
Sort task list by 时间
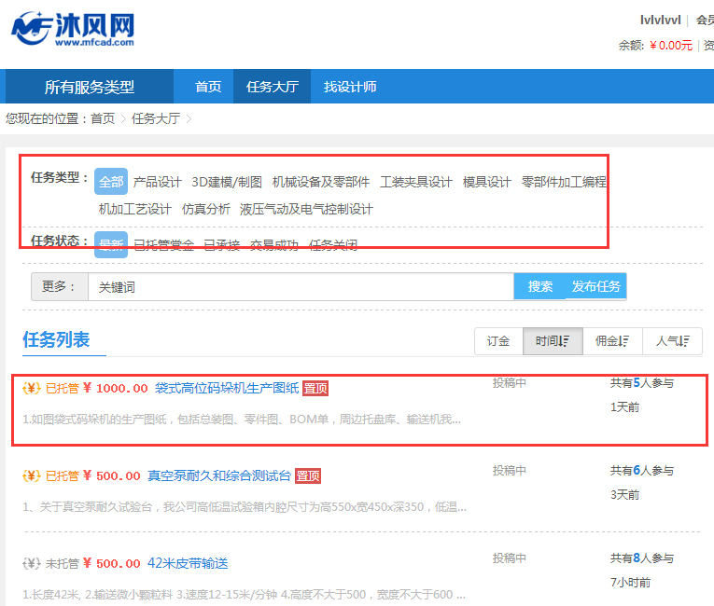553,341
